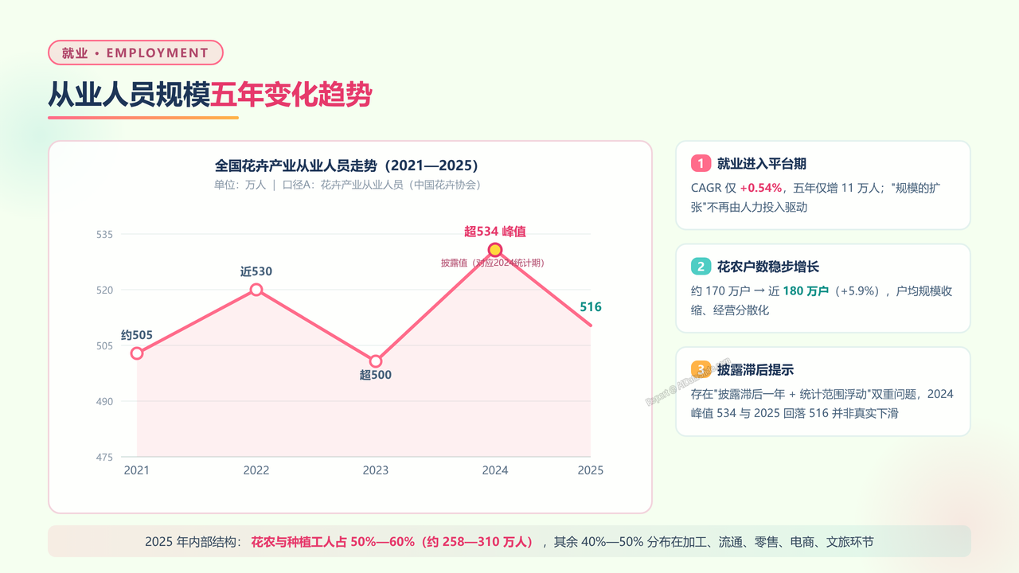Click the 2023 data point marker
The image size is (1019, 573).
point(376,361)
